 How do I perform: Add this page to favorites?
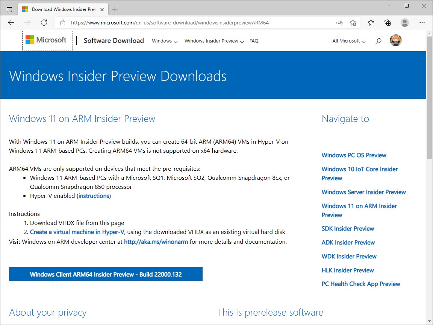point(353,23)
